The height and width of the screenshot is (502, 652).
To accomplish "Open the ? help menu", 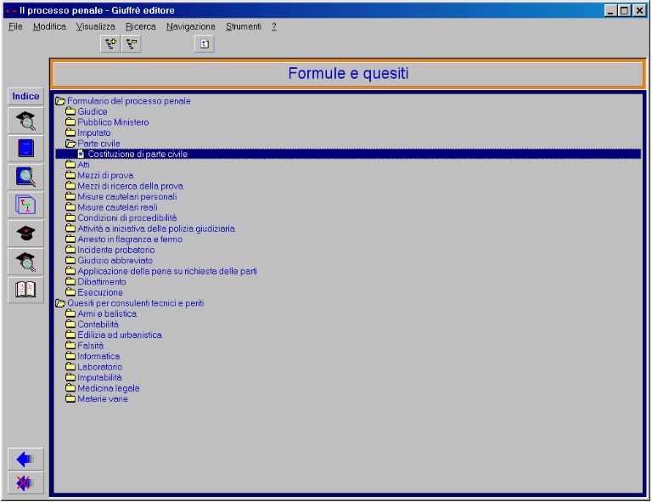I will tap(274, 26).
